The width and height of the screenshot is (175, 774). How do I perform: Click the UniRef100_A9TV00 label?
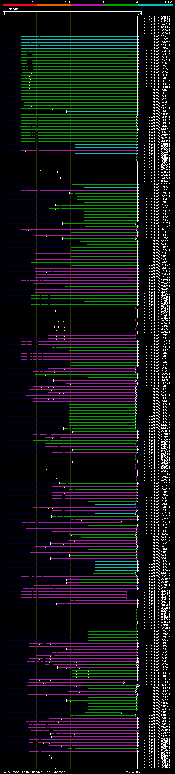coord(157,163)
